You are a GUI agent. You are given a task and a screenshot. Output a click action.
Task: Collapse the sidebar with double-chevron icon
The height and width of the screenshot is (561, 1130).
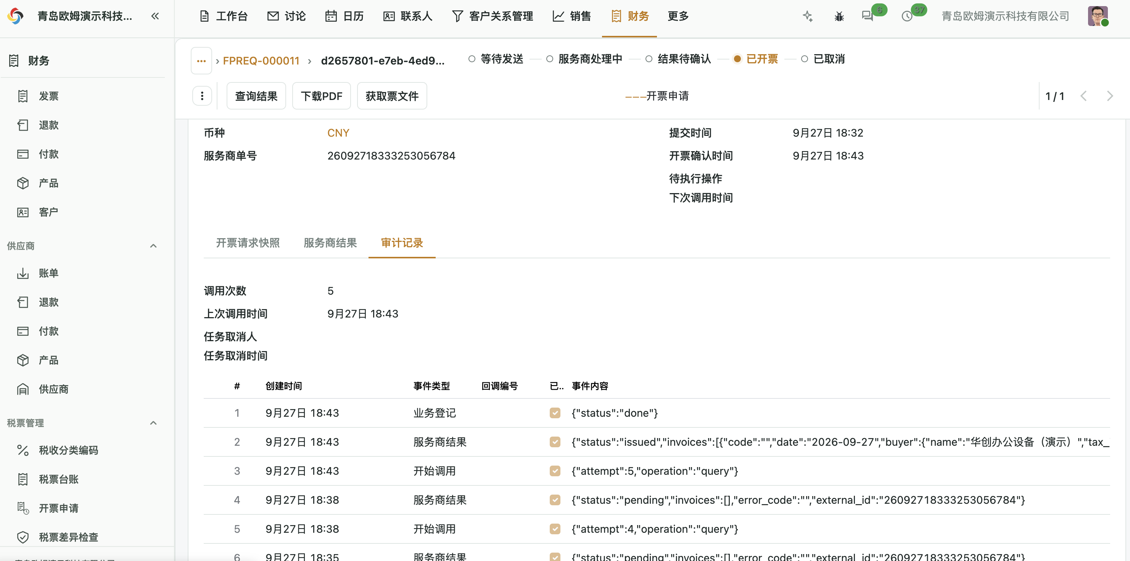pos(155,16)
